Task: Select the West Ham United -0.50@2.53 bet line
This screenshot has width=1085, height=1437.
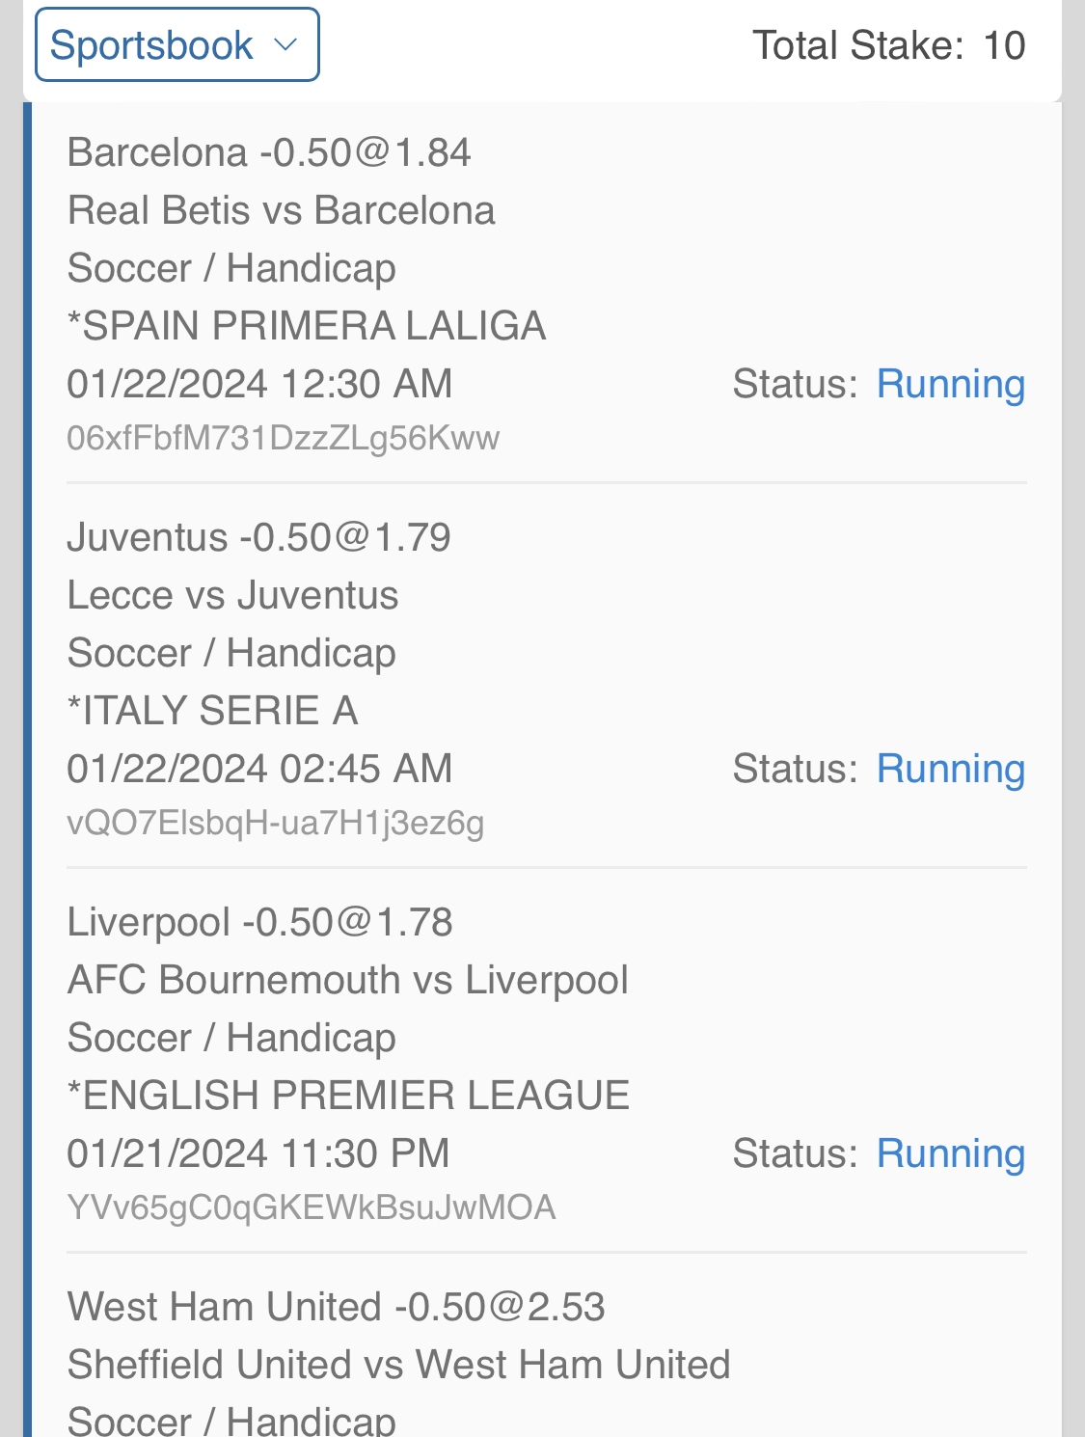Action: [x=336, y=1307]
